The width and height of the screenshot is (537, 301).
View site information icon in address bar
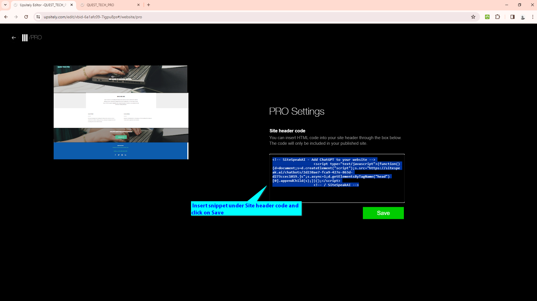tap(38, 17)
